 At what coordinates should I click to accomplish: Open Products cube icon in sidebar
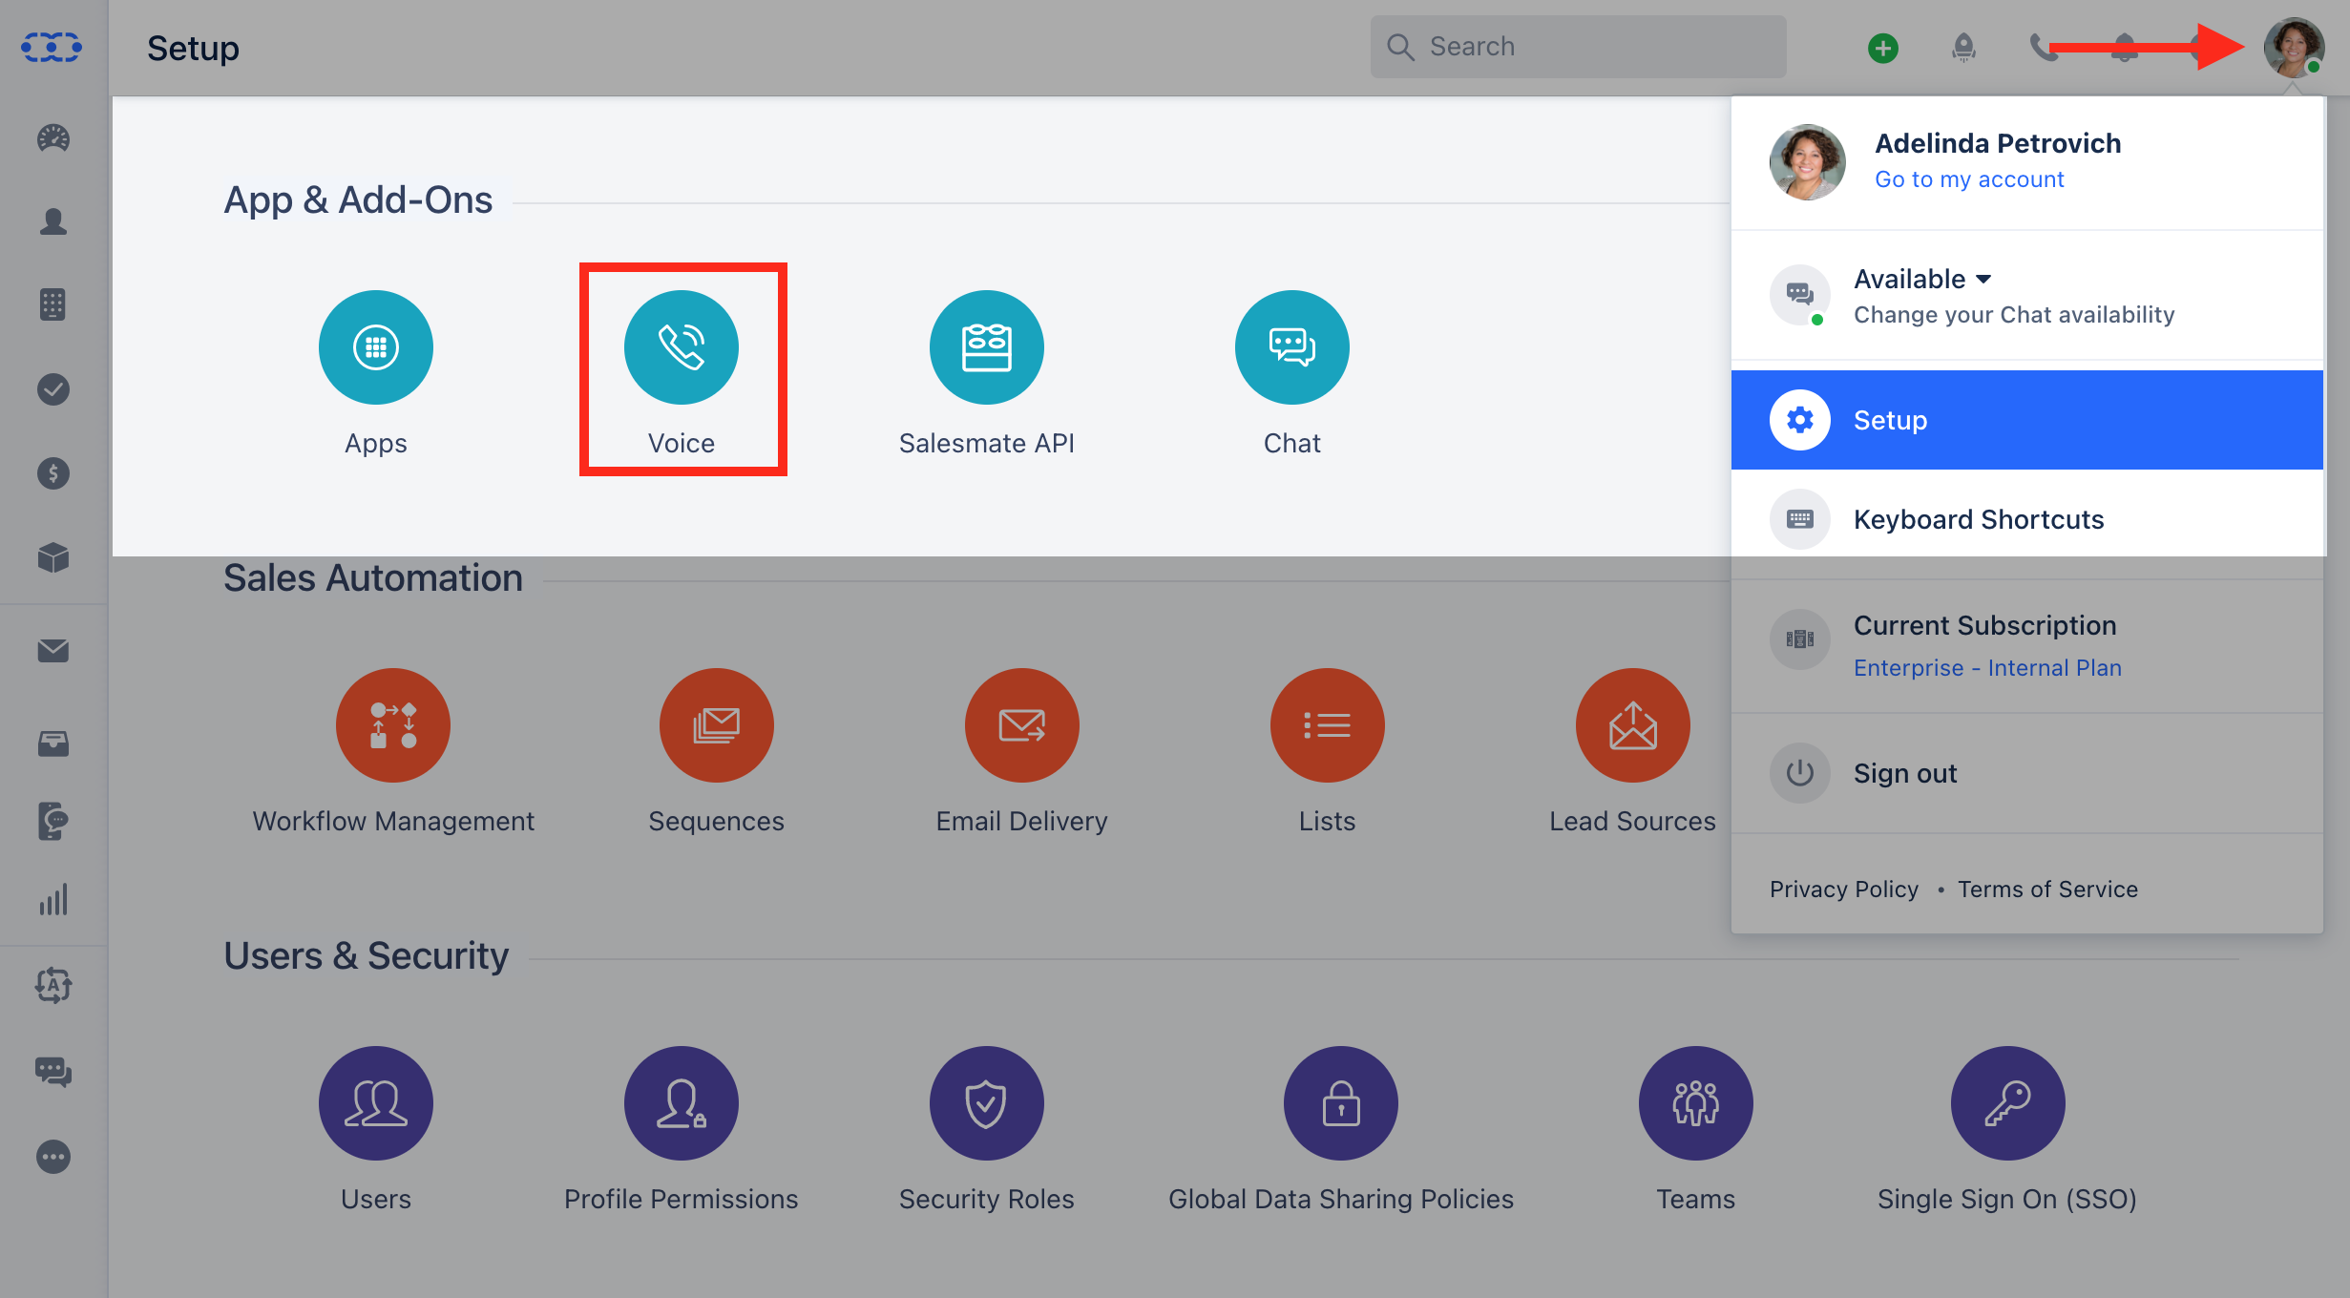tap(53, 557)
